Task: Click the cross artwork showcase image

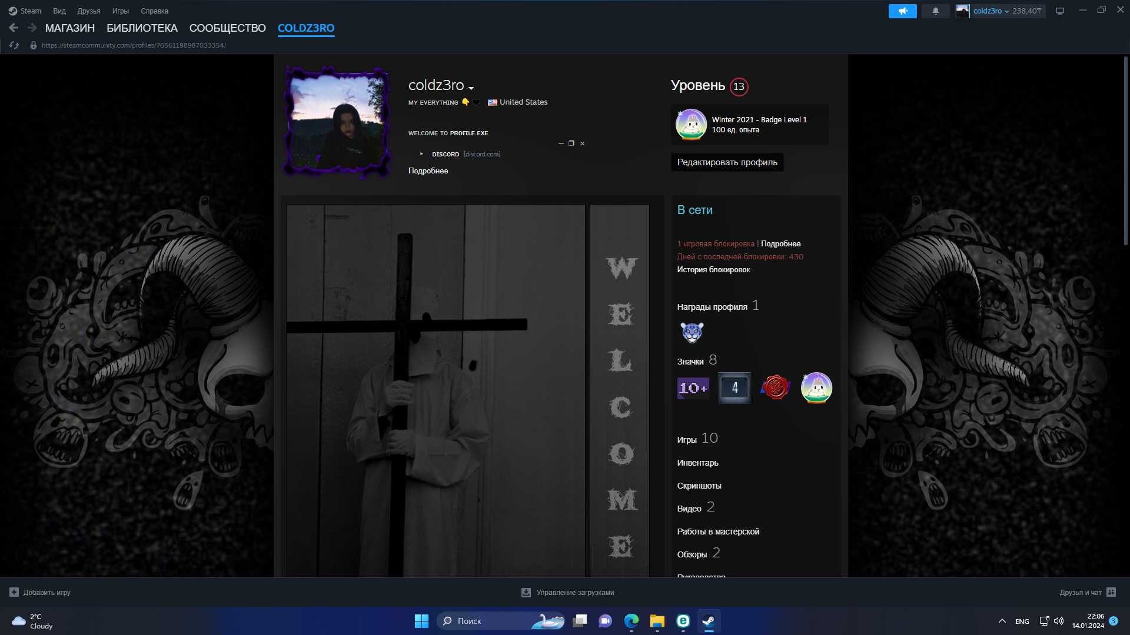Action: 436,391
